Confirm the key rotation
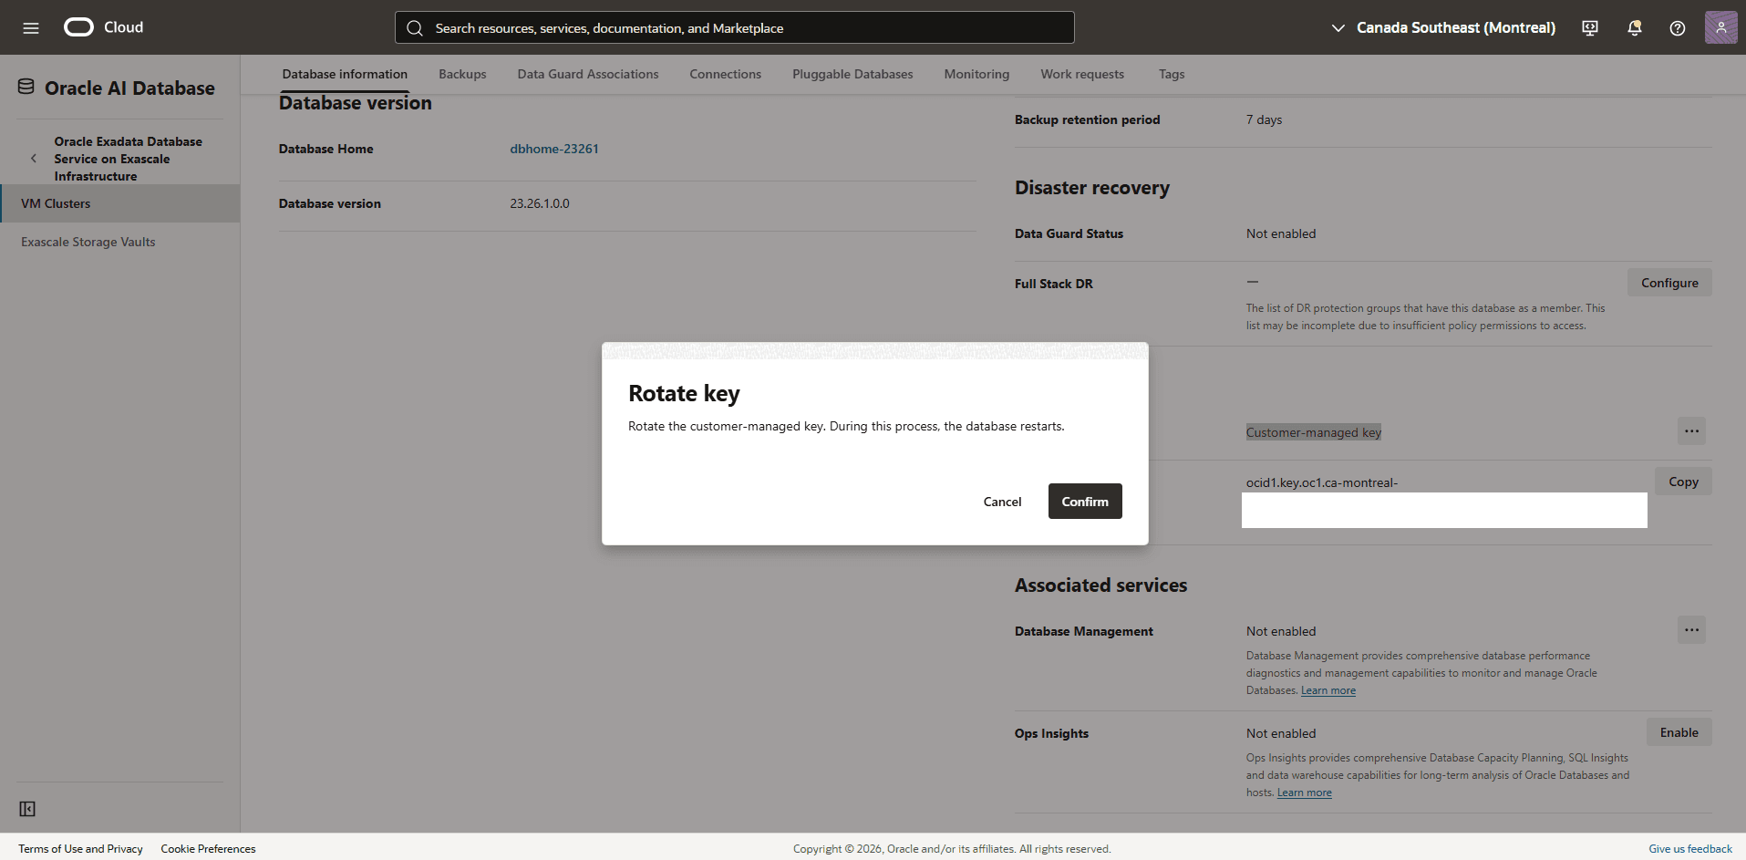The width and height of the screenshot is (1746, 860). click(1085, 502)
